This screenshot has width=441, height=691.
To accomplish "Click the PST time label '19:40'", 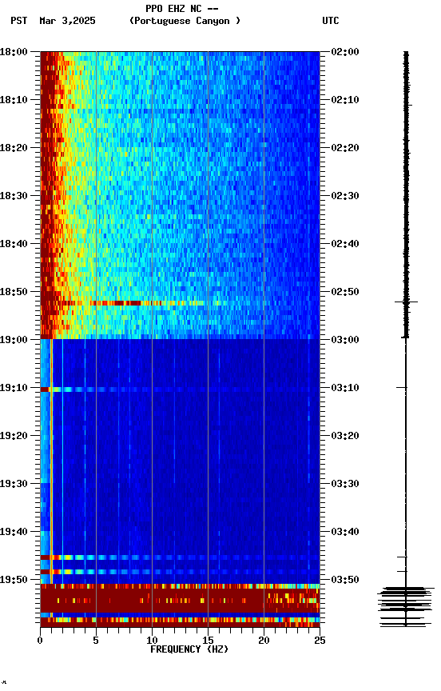I will click(x=14, y=533).
